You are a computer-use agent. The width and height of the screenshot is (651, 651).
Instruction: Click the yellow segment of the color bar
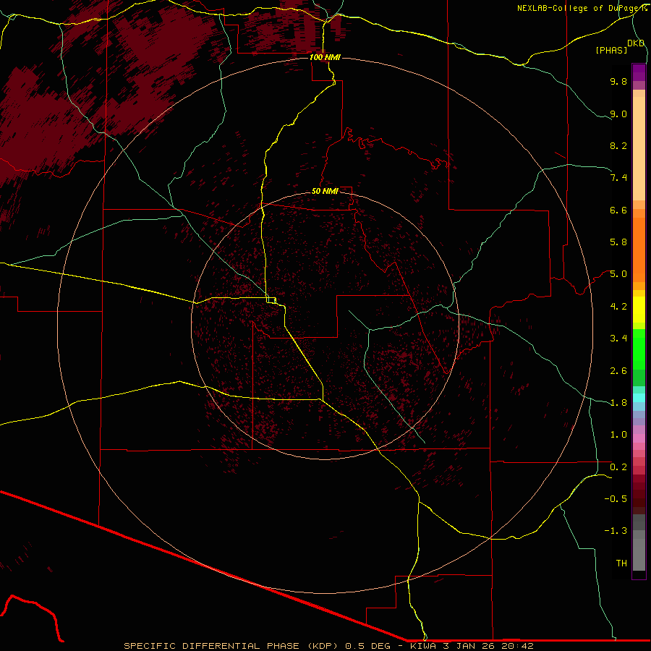click(x=639, y=310)
